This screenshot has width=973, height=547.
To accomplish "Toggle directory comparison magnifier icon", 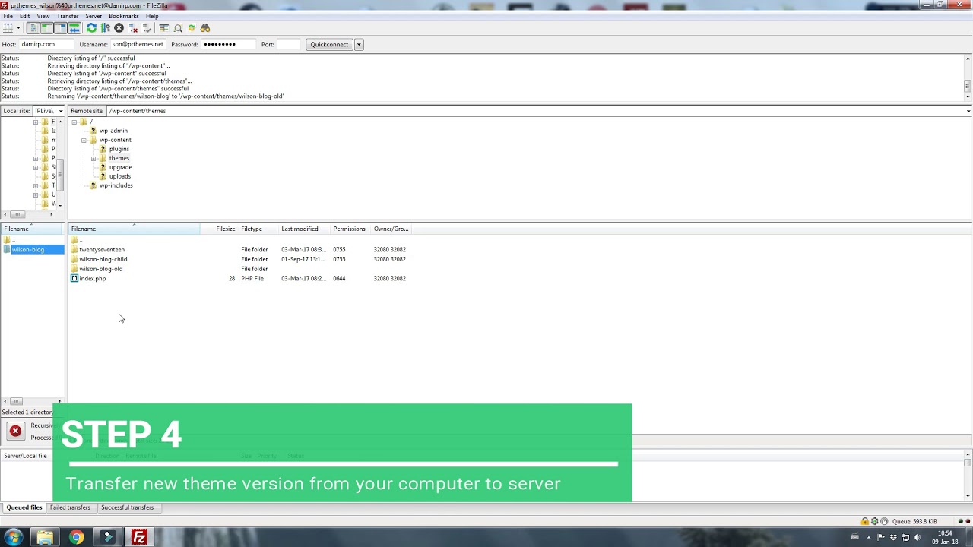I will [178, 28].
